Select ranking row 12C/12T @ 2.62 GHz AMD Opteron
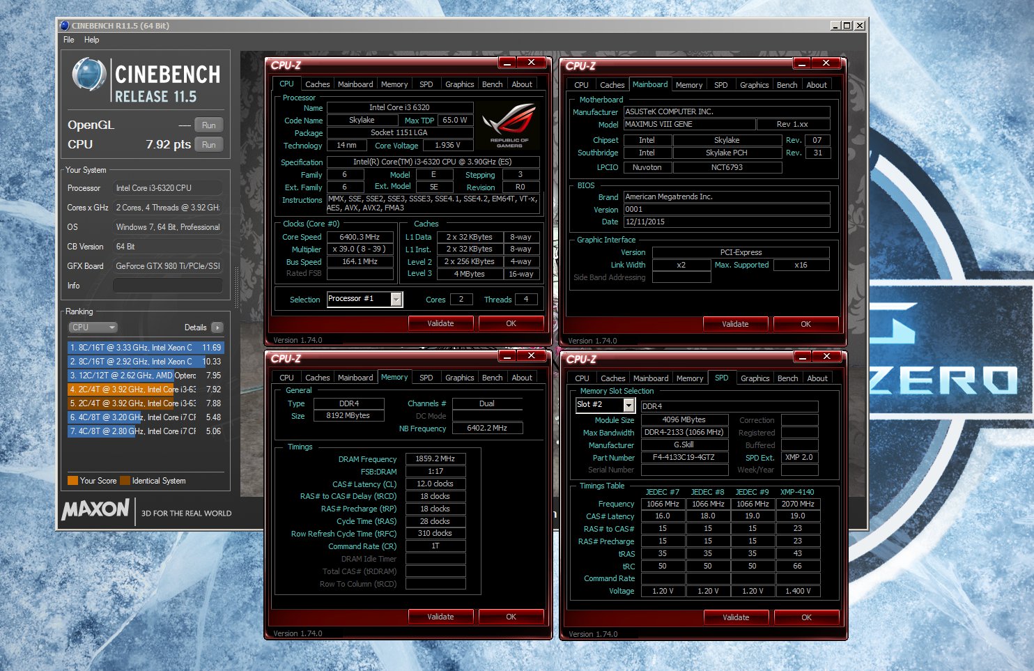The image size is (1034, 671). (146, 376)
